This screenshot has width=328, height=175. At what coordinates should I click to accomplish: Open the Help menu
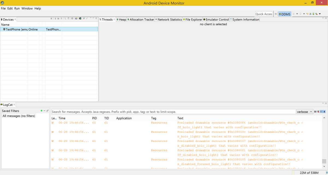(x=38, y=8)
